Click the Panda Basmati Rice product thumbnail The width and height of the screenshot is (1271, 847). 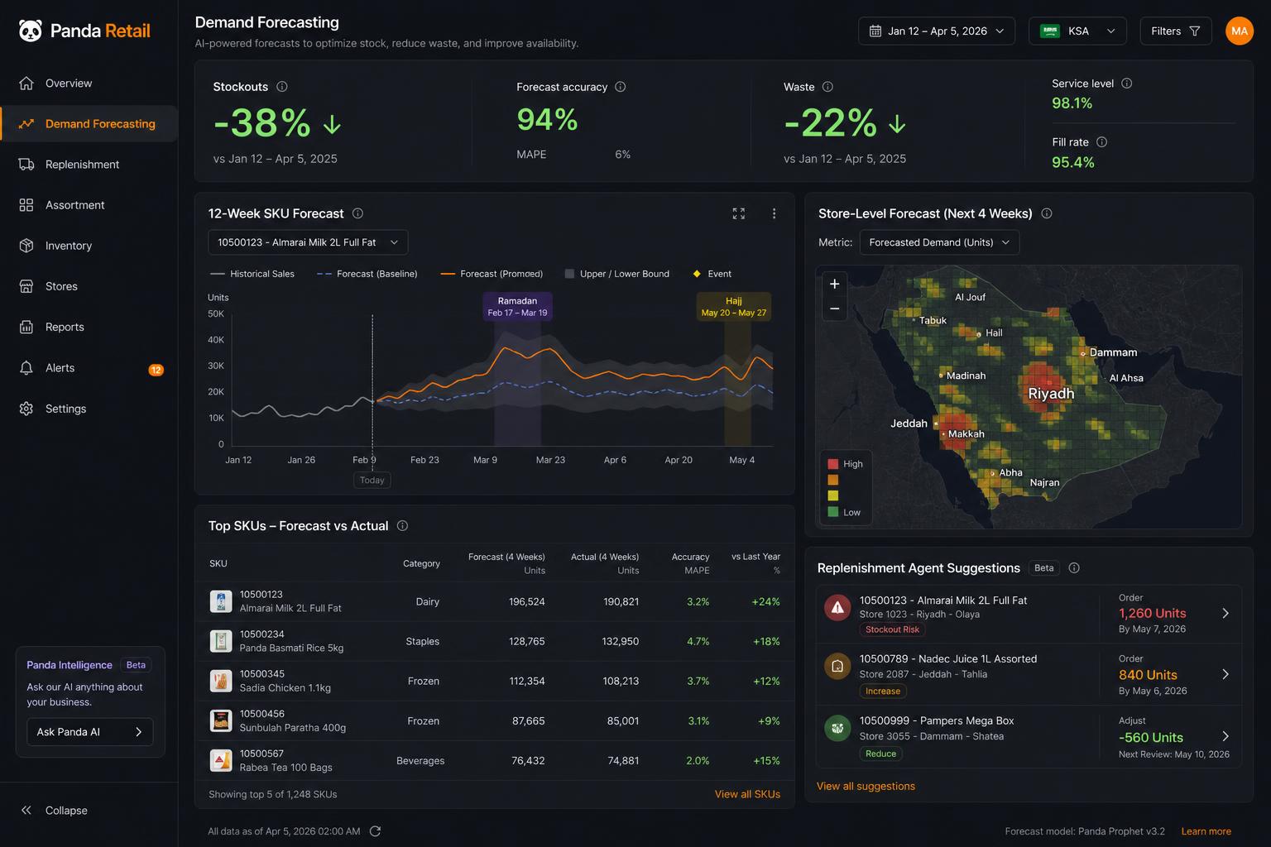click(x=221, y=641)
